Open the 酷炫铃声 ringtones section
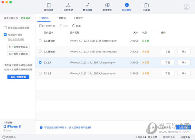The width and height of the screenshot is (195, 140). click(88, 7)
